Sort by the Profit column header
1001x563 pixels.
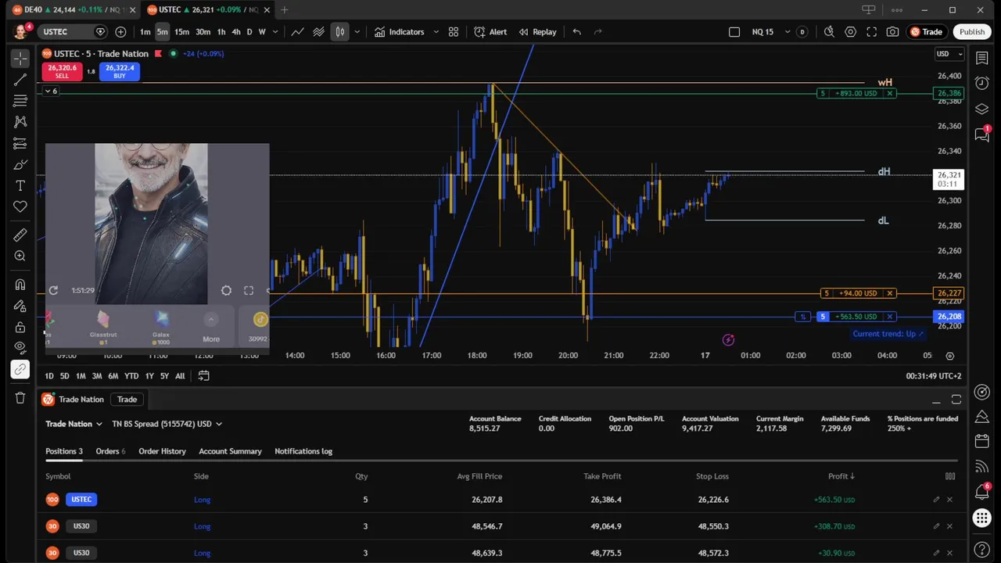(841, 476)
